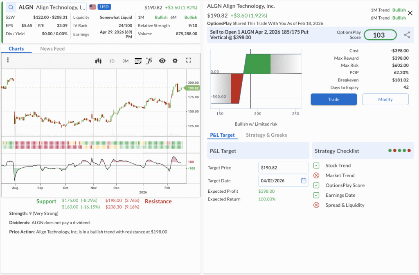The image size is (419, 275).
Task: Toggle the Stock Trend checklist checkbox
Action: tap(316, 166)
